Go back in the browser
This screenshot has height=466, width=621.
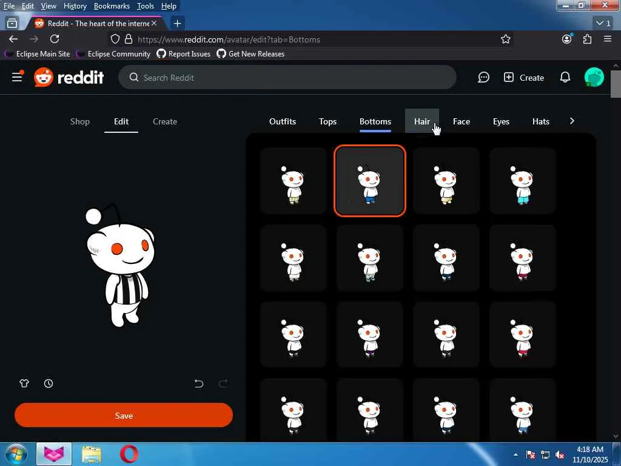point(13,39)
